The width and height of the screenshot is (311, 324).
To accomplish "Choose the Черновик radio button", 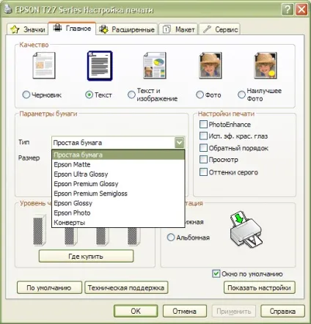I will tap(26, 95).
